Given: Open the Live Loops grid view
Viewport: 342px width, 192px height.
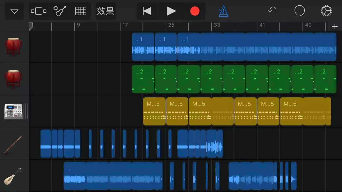Looking at the screenshot, I should [81, 11].
